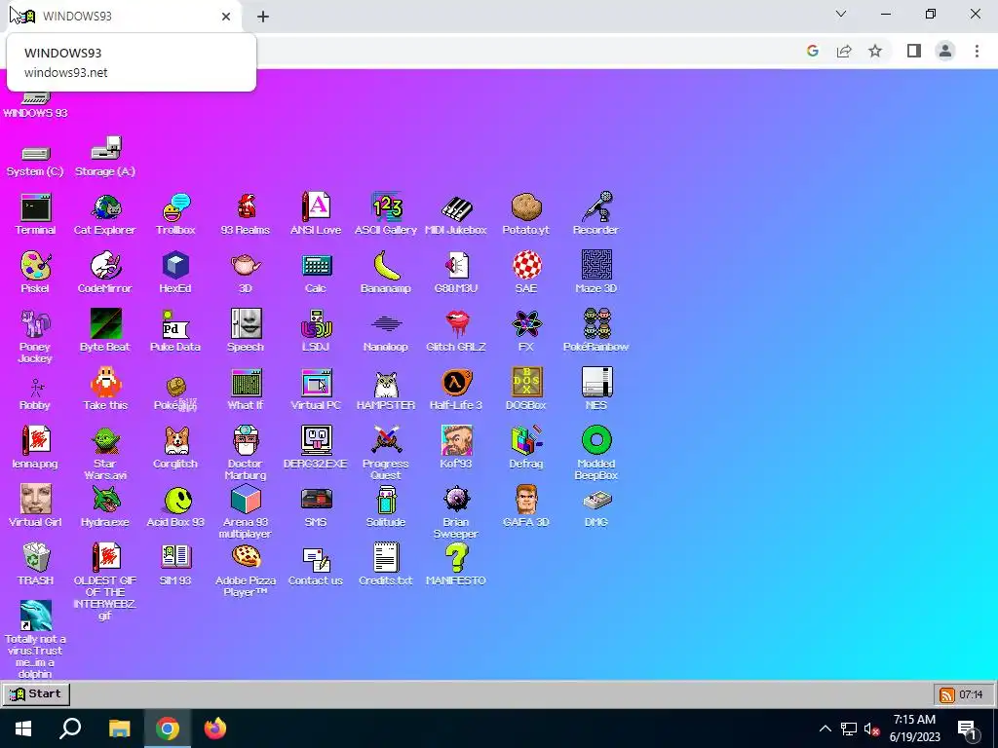The width and height of the screenshot is (998, 748).
Task: Launch MIDI Jukebox icon
Action: point(456,207)
